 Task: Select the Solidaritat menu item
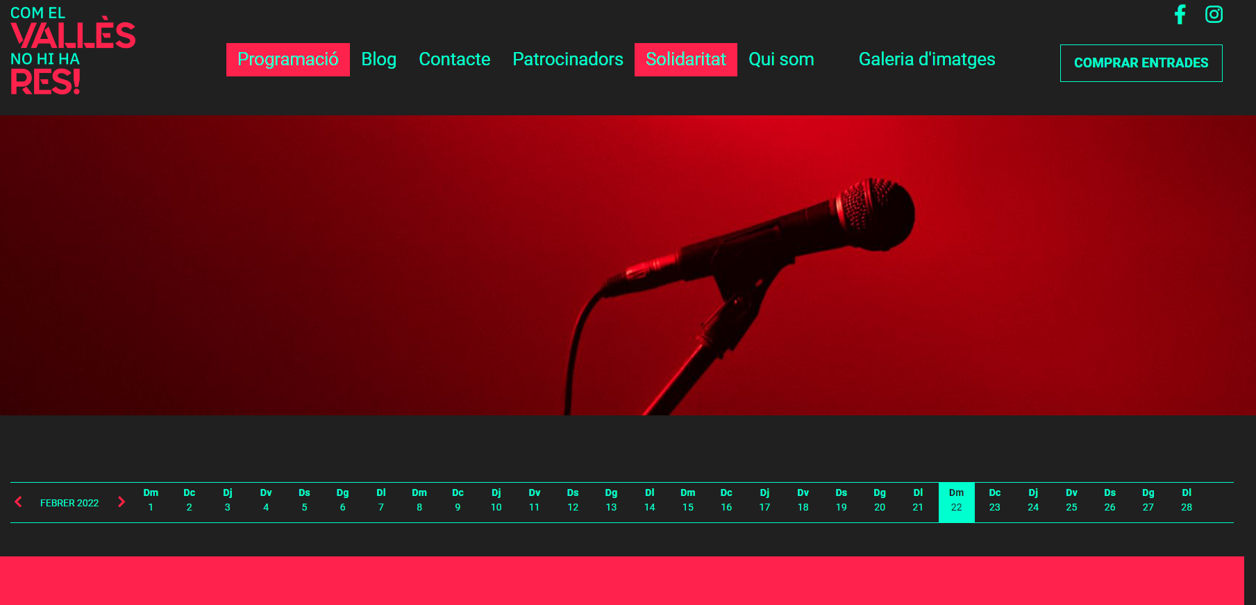pyautogui.click(x=685, y=60)
